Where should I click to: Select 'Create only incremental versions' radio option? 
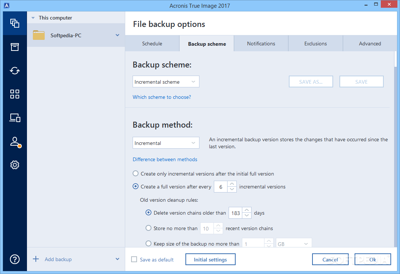[x=136, y=174]
